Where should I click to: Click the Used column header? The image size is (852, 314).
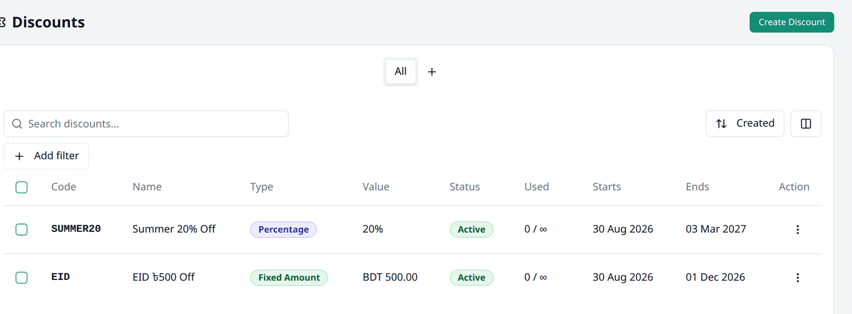click(x=537, y=187)
